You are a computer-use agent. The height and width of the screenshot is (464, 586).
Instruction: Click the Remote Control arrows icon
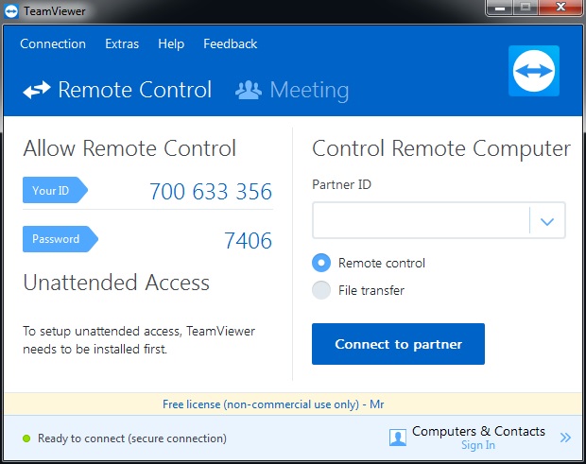click(37, 90)
